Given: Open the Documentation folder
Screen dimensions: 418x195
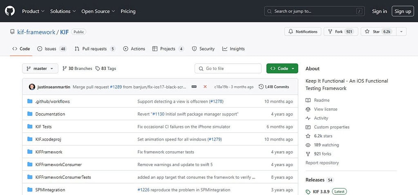Looking at the screenshot, I should click(50, 114).
